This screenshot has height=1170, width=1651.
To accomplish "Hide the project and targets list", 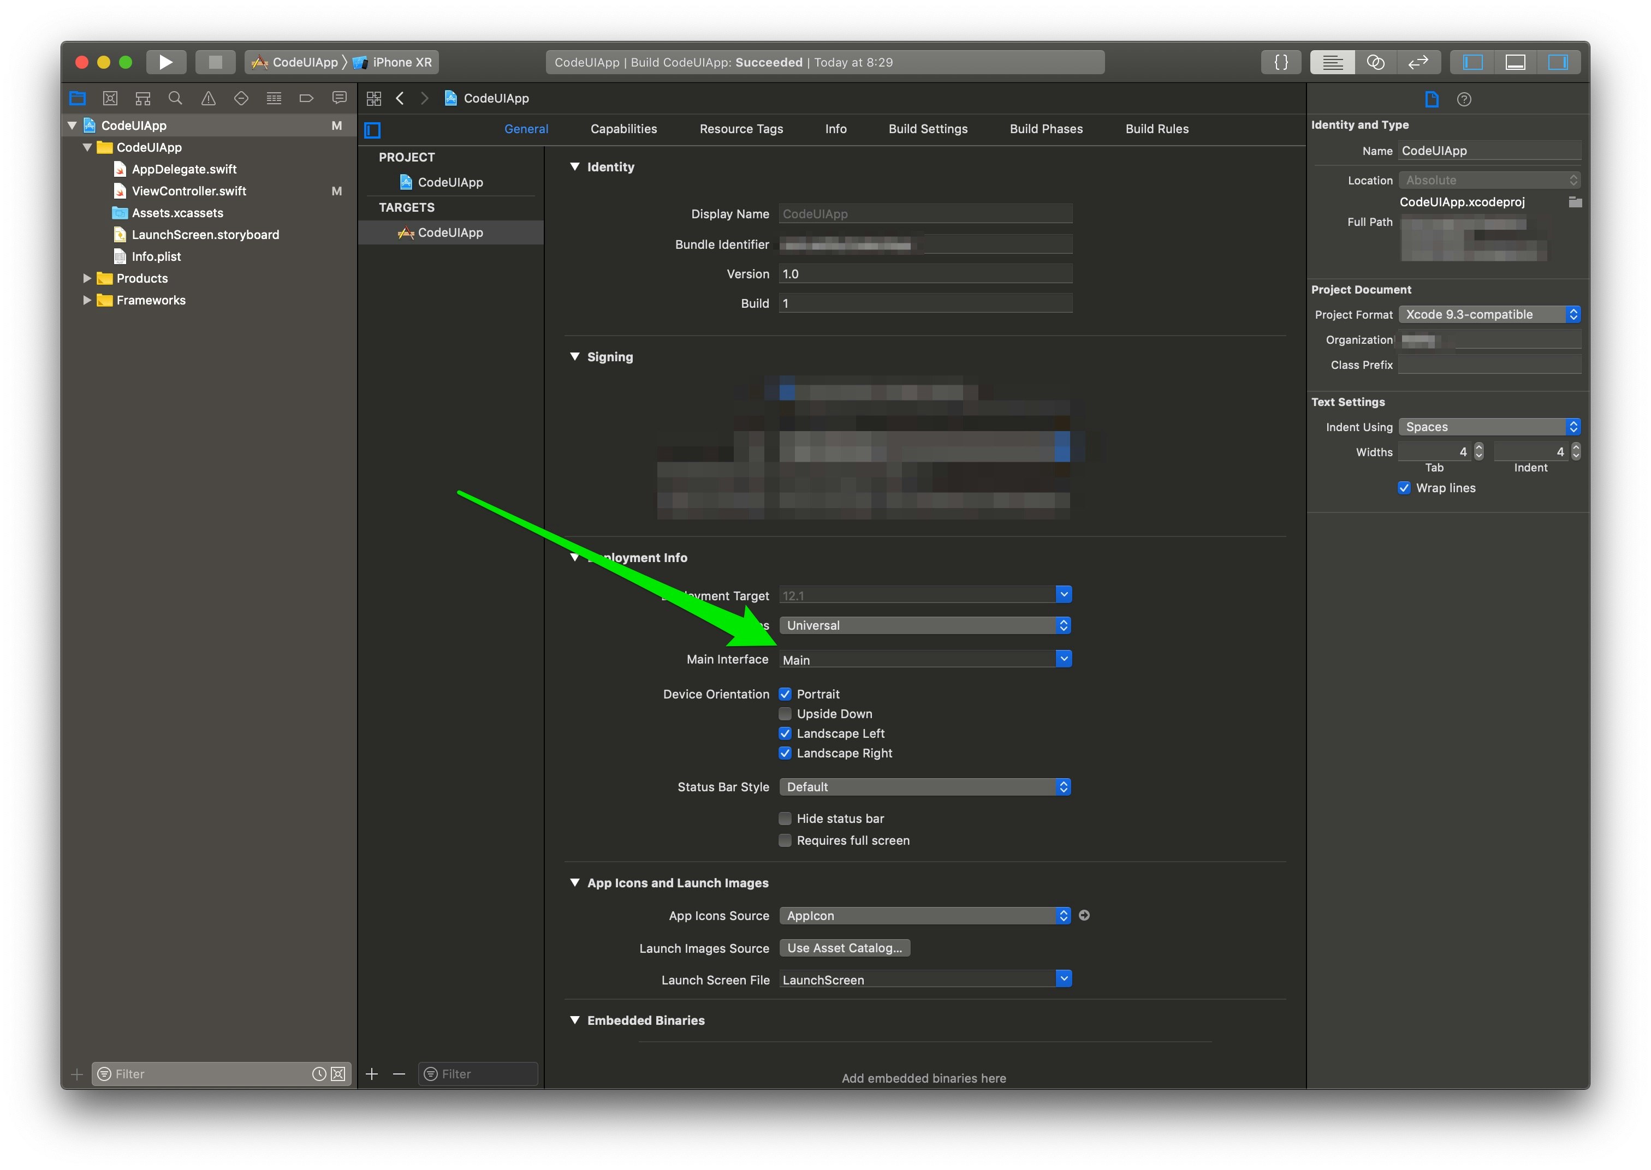I will pyautogui.click(x=372, y=130).
